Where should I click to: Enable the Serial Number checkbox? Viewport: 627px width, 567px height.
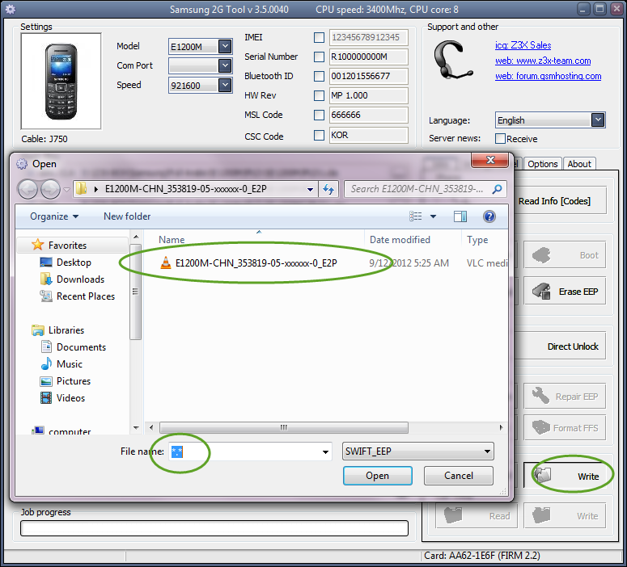point(319,57)
